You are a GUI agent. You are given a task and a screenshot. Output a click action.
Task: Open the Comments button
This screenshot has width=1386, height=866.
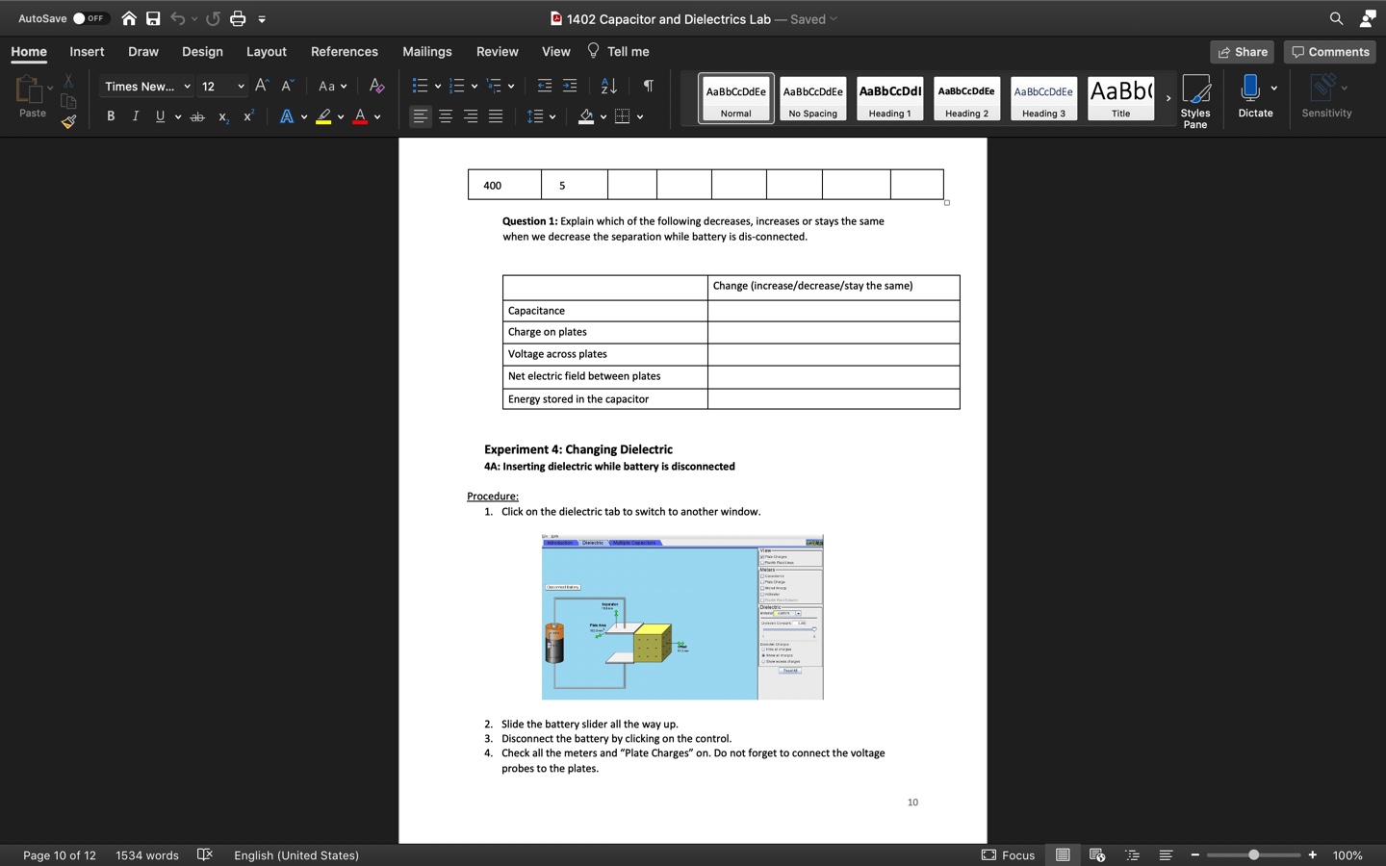coord(1329,52)
